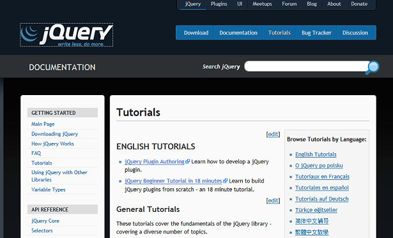Viewport: 393px width, 238px height.
Task: Open jQuery Core under API Reference
Action: pyautogui.click(x=45, y=221)
